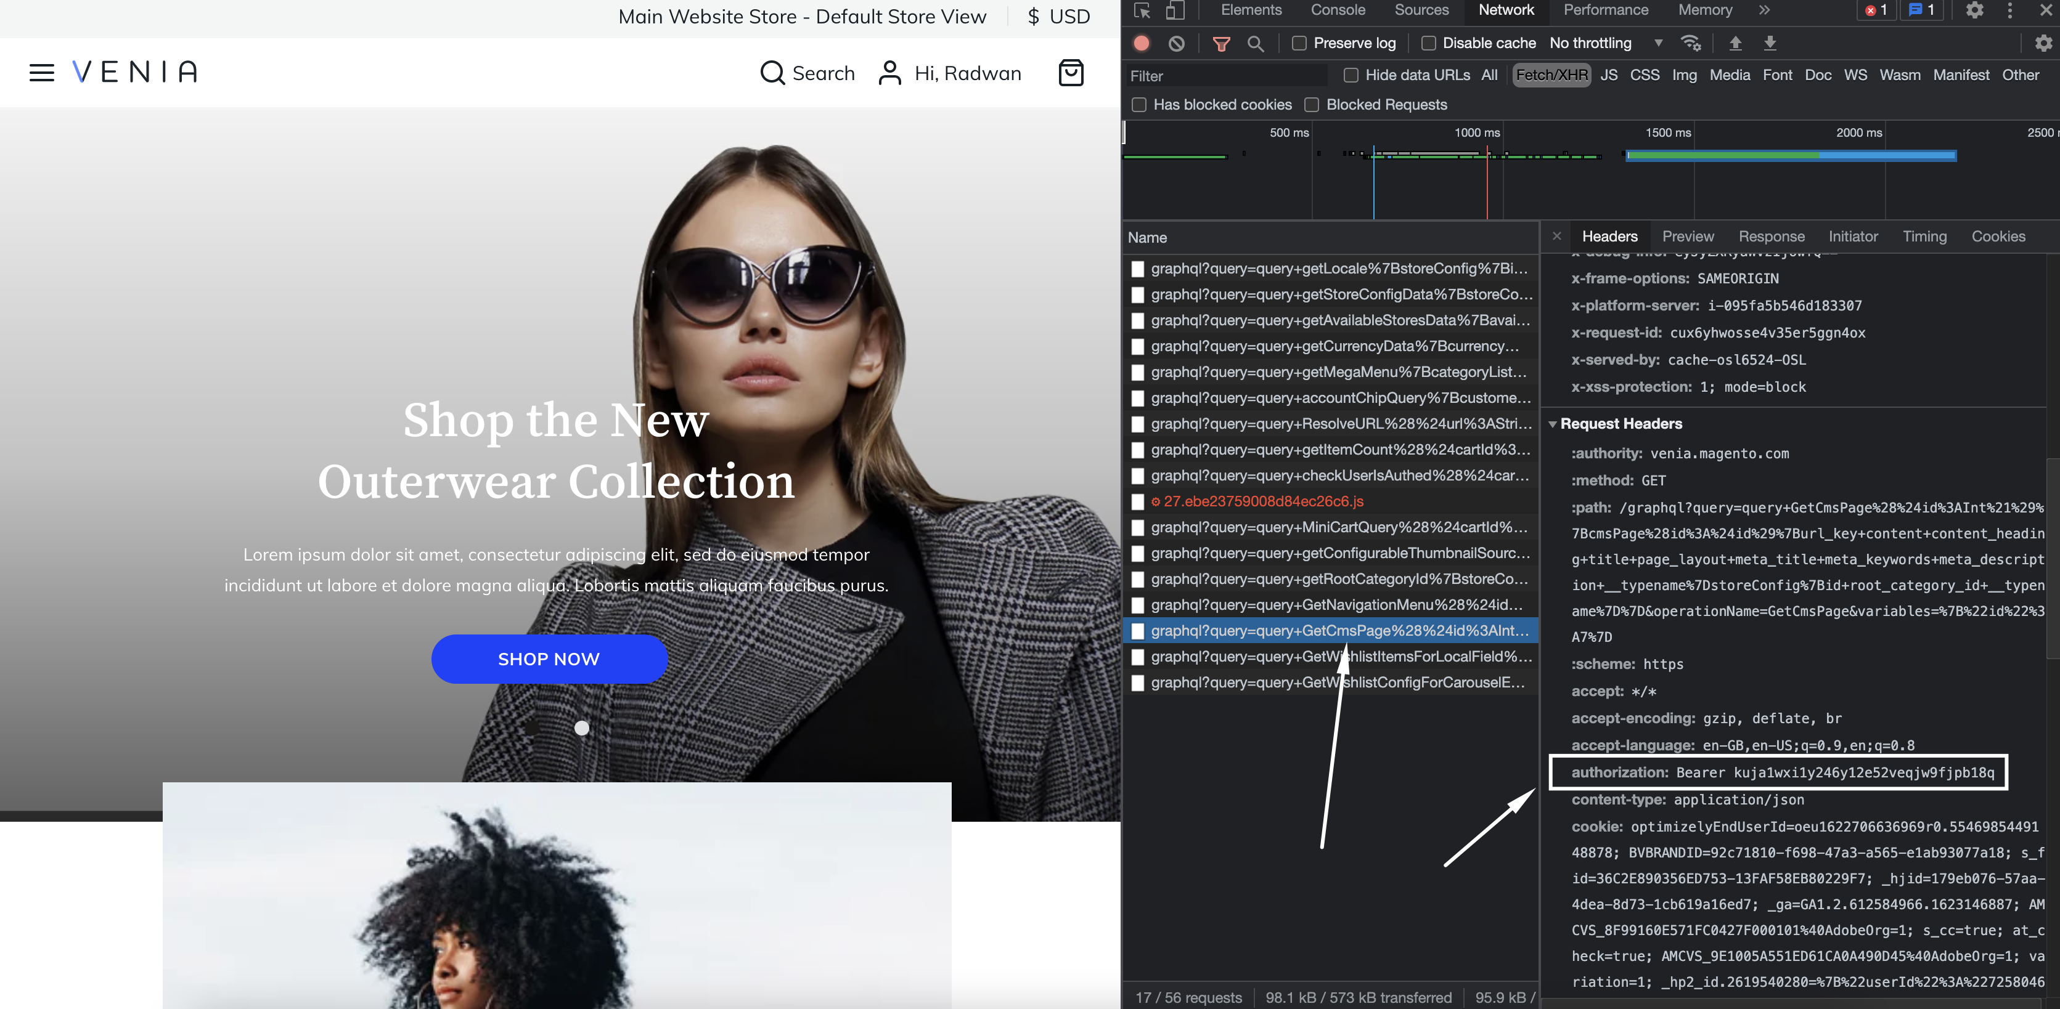The height and width of the screenshot is (1009, 2060).
Task: Check the Disable cache option
Action: [1428, 43]
